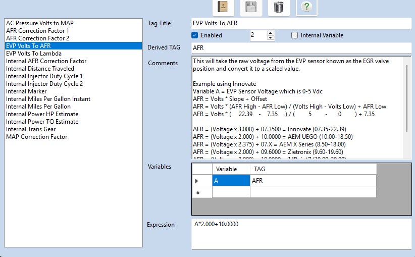Click the Expression input field
415x257 pixels.
[x=301, y=234]
